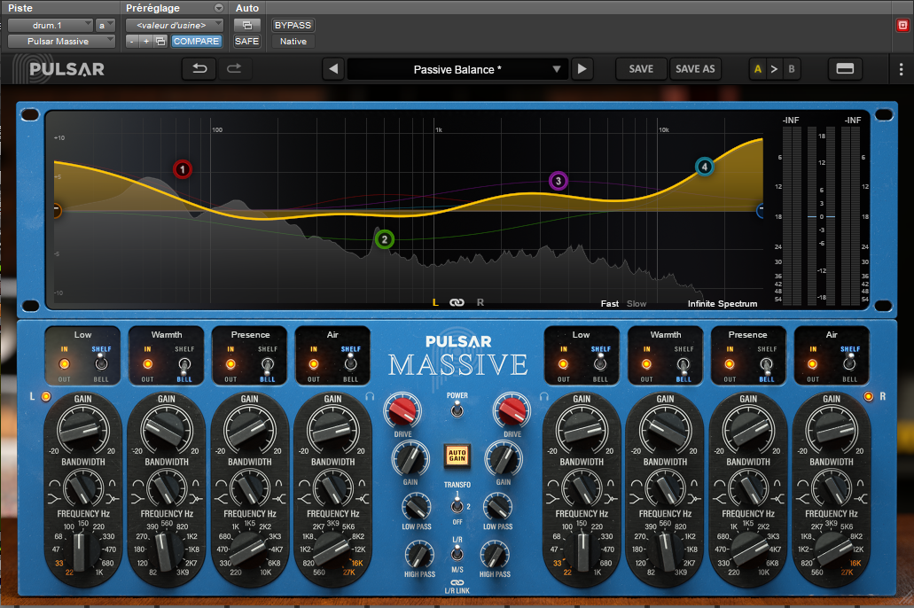
Task: Flip the L/R to M/S switch
Action: [x=457, y=552]
